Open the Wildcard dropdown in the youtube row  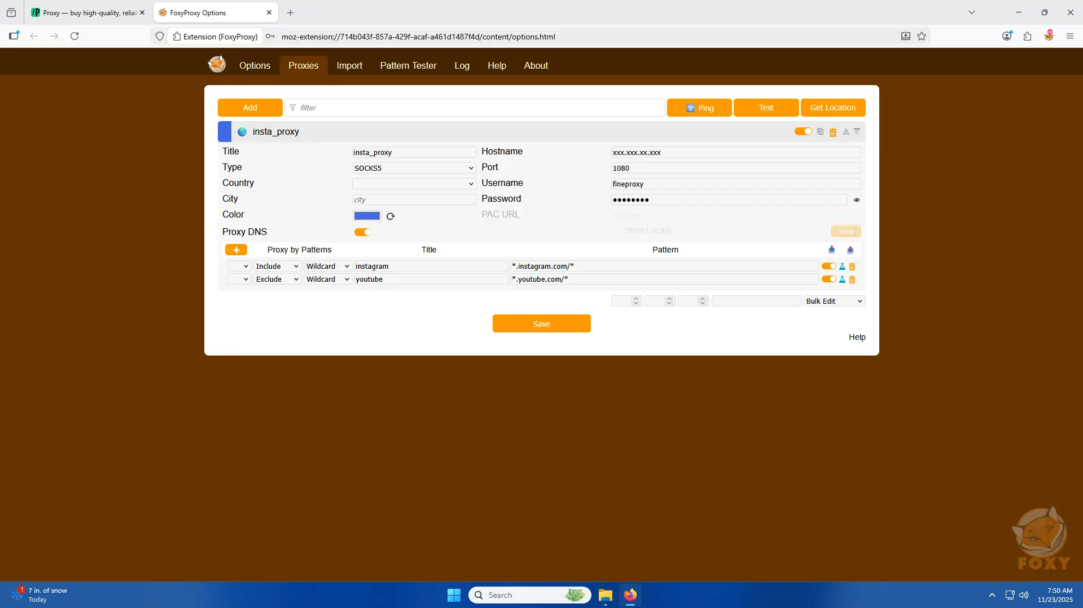[x=327, y=279]
